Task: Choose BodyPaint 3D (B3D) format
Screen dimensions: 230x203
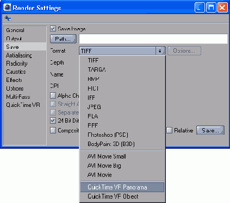Action: tap(122, 144)
